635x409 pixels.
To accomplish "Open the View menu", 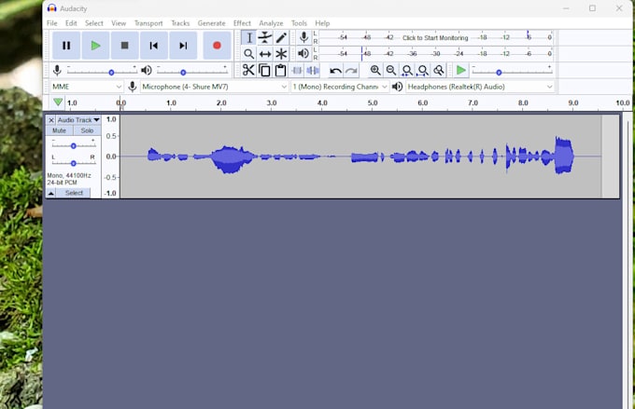I will pos(119,23).
